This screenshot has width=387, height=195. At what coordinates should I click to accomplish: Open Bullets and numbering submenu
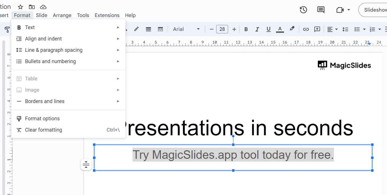tap(68, 61)
